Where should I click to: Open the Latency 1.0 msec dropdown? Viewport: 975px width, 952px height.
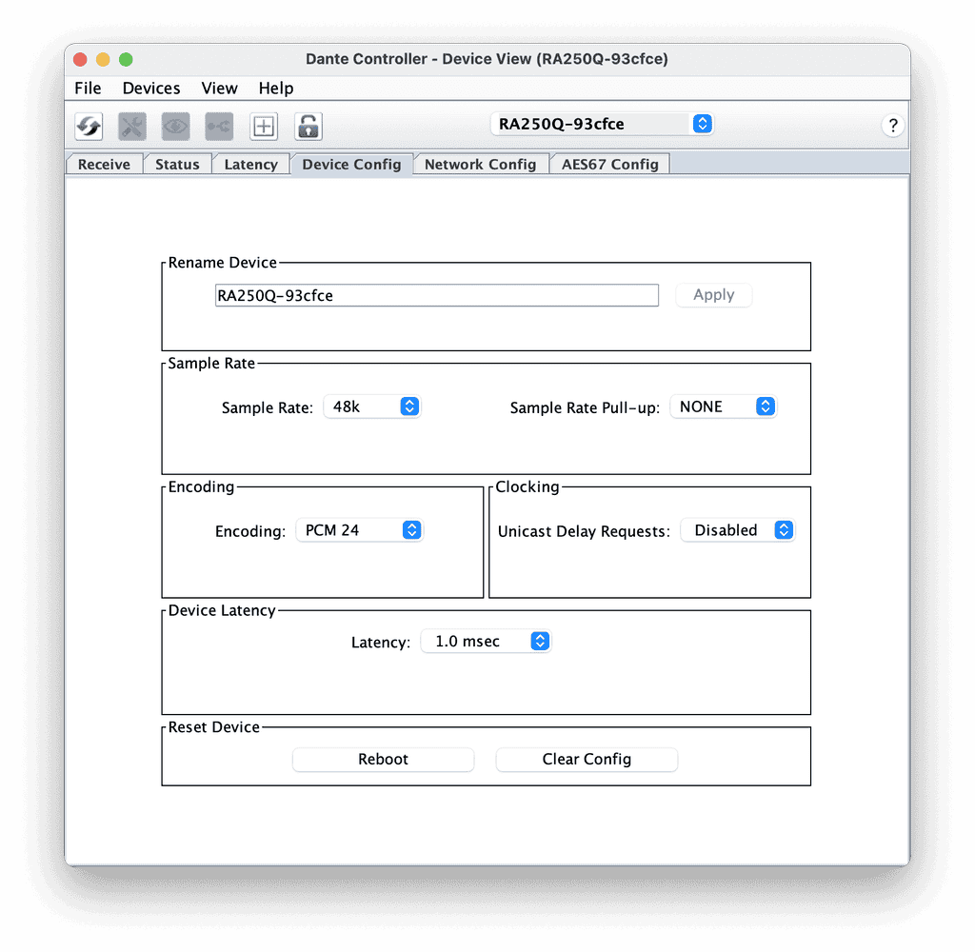click(x=487, y=642)
